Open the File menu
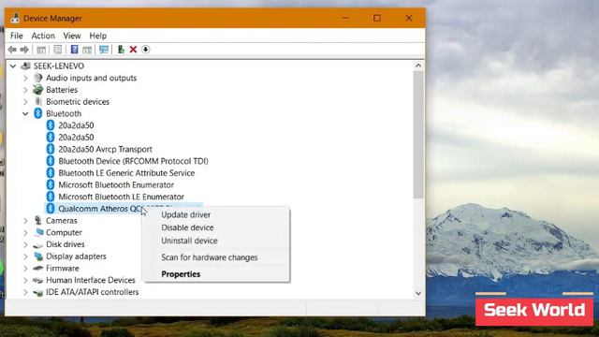 [x=17, y=36]
